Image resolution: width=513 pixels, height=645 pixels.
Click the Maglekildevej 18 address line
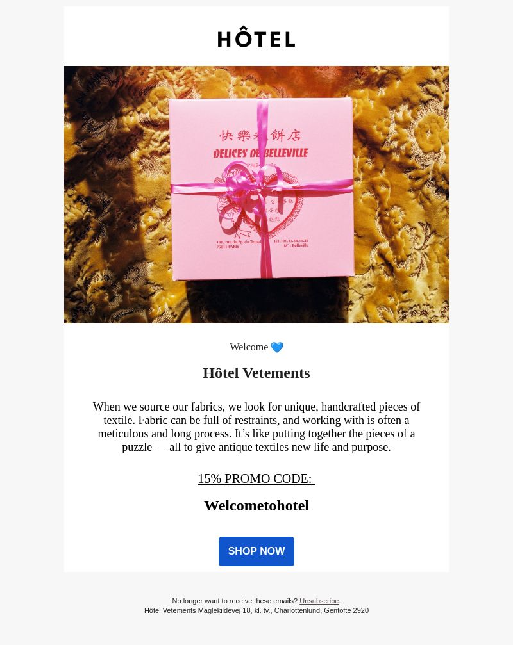(256, 610)
